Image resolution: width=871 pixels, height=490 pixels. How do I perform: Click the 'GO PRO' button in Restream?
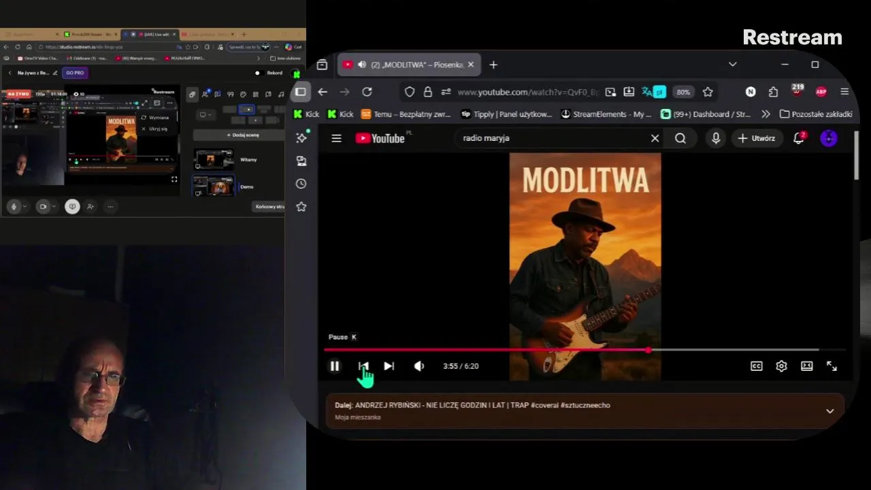click(x=75, y=73)
